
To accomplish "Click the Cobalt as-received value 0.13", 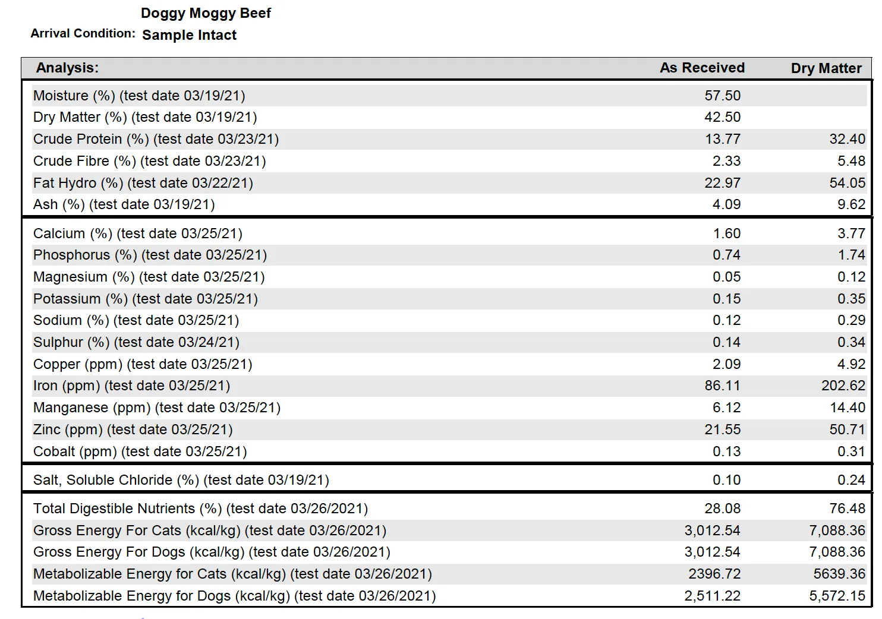I will tap(727, 451).
